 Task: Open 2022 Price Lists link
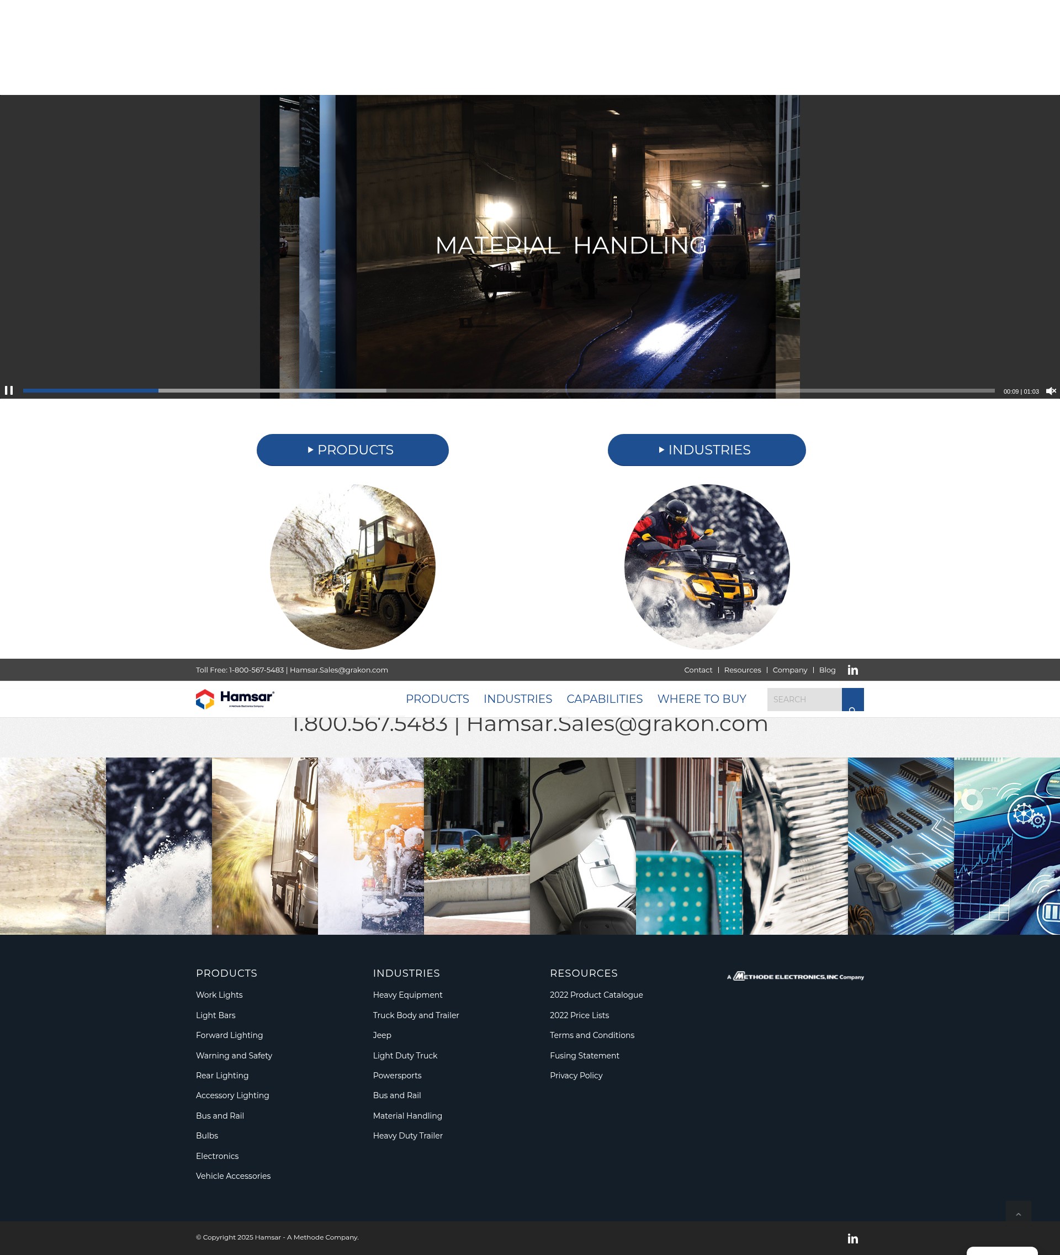click(579, 1015)
